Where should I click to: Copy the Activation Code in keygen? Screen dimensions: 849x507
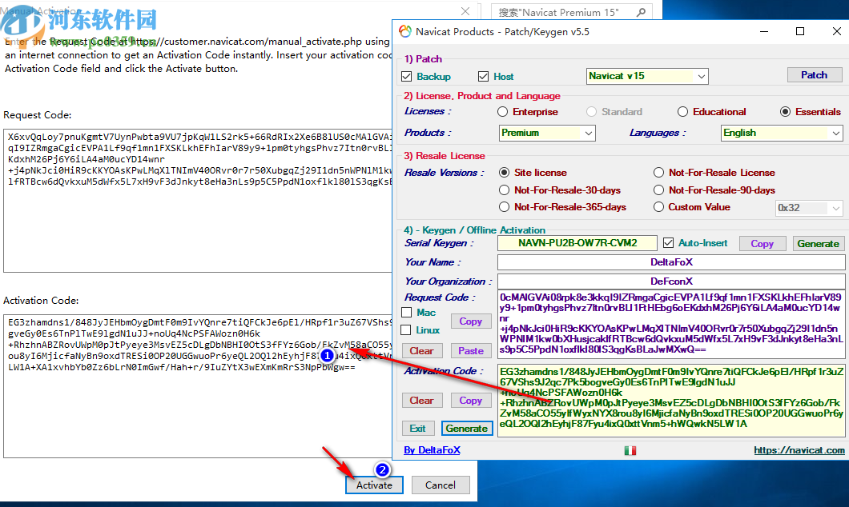pos(470,401)
